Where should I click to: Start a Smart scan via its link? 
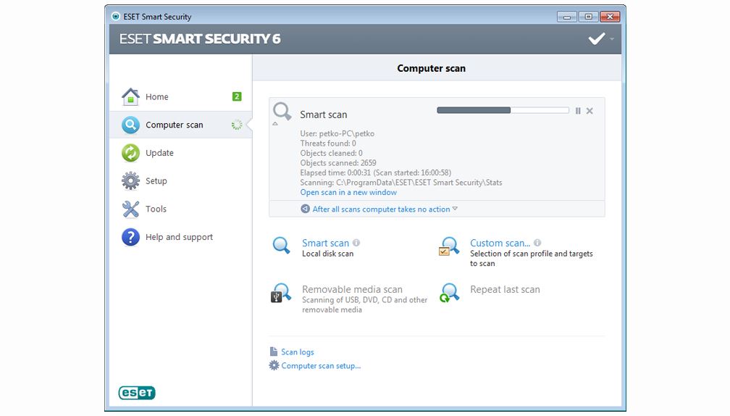click(x=325, y=243)
